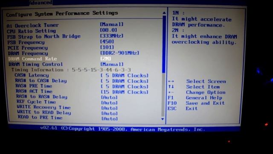The width and height of the screenshot is (273, 154).
Task: Change Ai Overclock Tuner value [Manual]
Action: point(112,24)
